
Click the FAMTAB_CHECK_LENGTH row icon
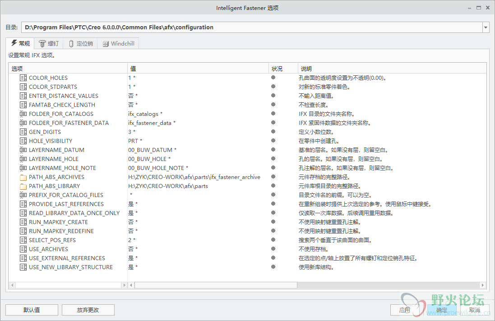click(x=23, y=105)
